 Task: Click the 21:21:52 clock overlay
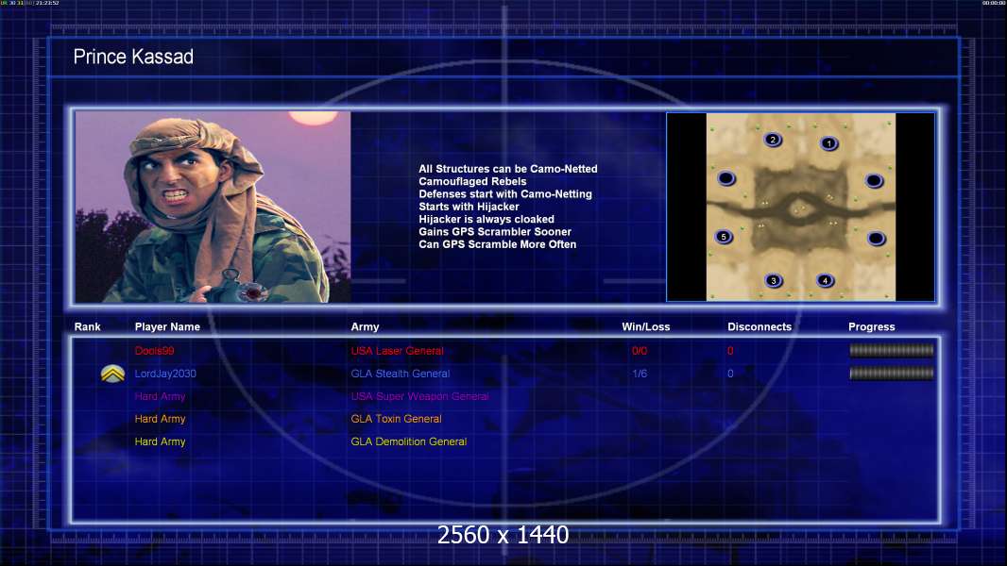(47, 3)
